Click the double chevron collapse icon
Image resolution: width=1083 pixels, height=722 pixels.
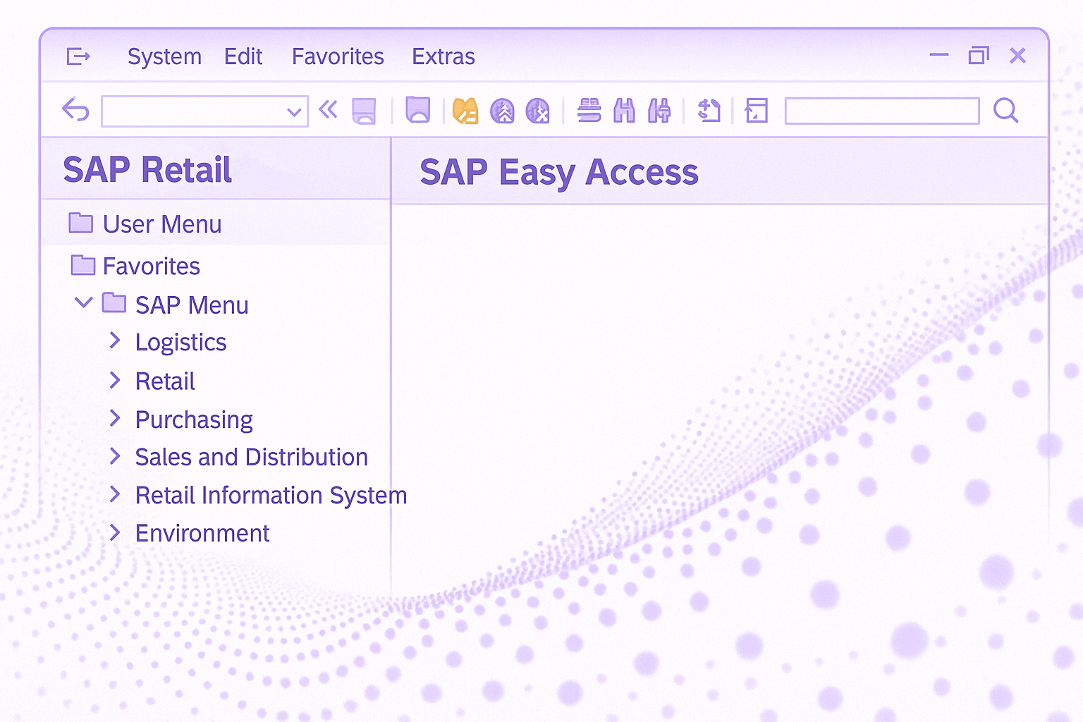coord(328,109)
